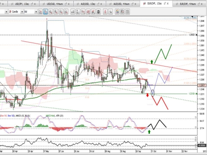Open the EUR/CHF 4 Hours tab
This screenshot has height=155, width=207.
(188, 4)
